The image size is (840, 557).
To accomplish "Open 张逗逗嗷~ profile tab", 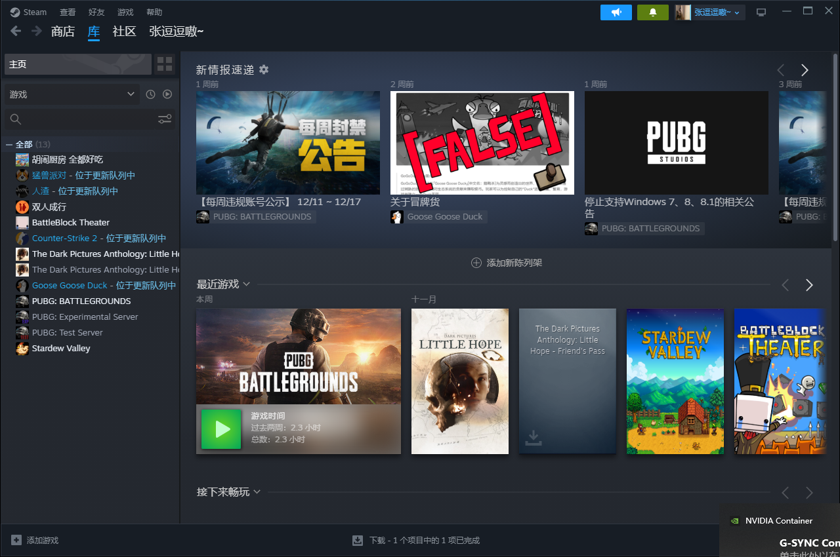I will [x=177, y=31].
